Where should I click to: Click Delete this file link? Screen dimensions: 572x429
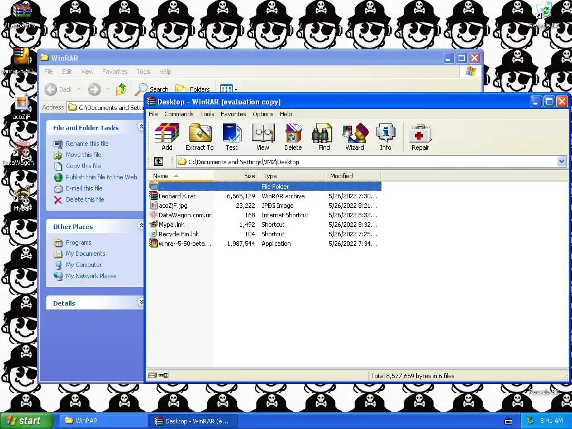click(85, 199)
